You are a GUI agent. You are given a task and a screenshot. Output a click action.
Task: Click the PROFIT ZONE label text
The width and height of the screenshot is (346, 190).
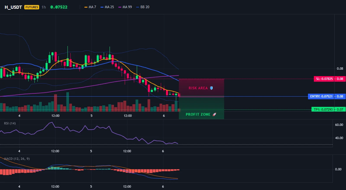198,114
